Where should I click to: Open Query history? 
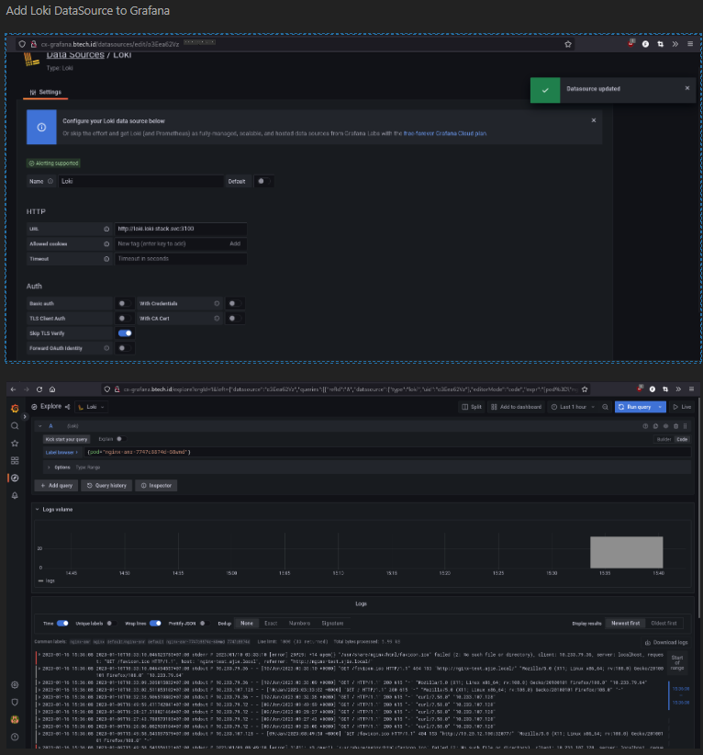pos(106,485)
